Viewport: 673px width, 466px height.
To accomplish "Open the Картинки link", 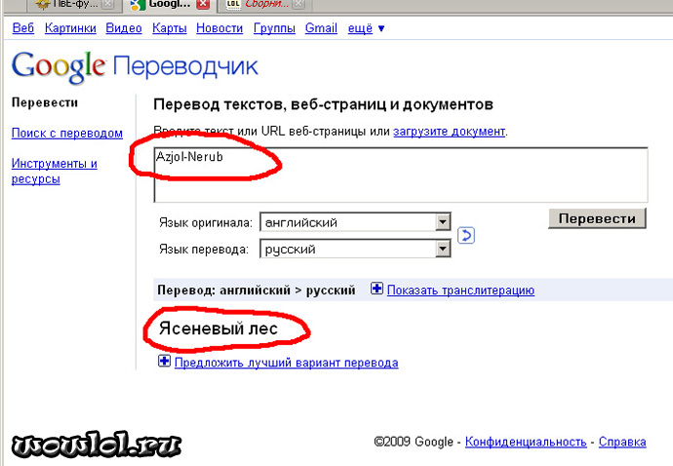I will click(x=70, y=28).
